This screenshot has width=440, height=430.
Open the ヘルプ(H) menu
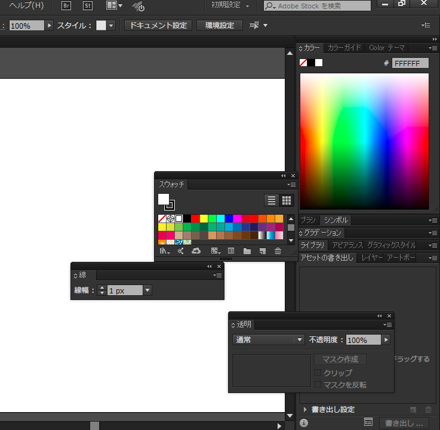pos(26,5)
